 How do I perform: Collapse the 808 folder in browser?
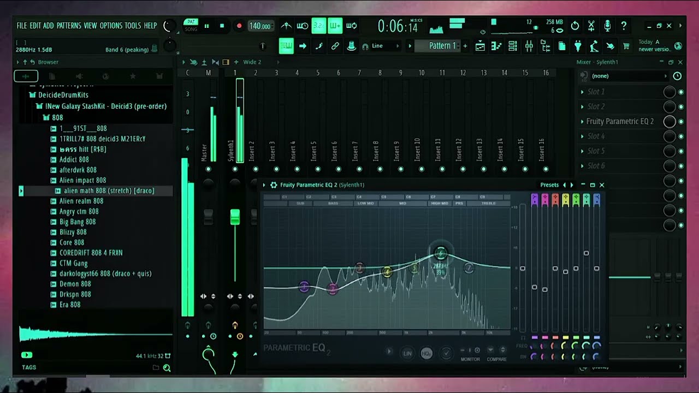53,118
